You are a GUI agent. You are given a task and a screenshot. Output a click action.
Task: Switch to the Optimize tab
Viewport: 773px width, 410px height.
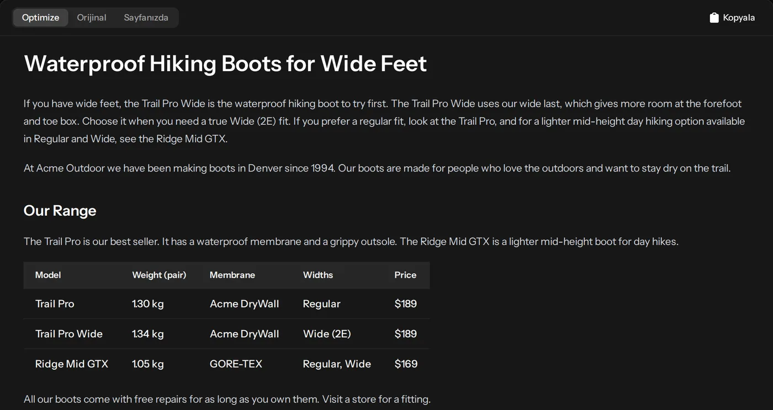coord(40,18)
